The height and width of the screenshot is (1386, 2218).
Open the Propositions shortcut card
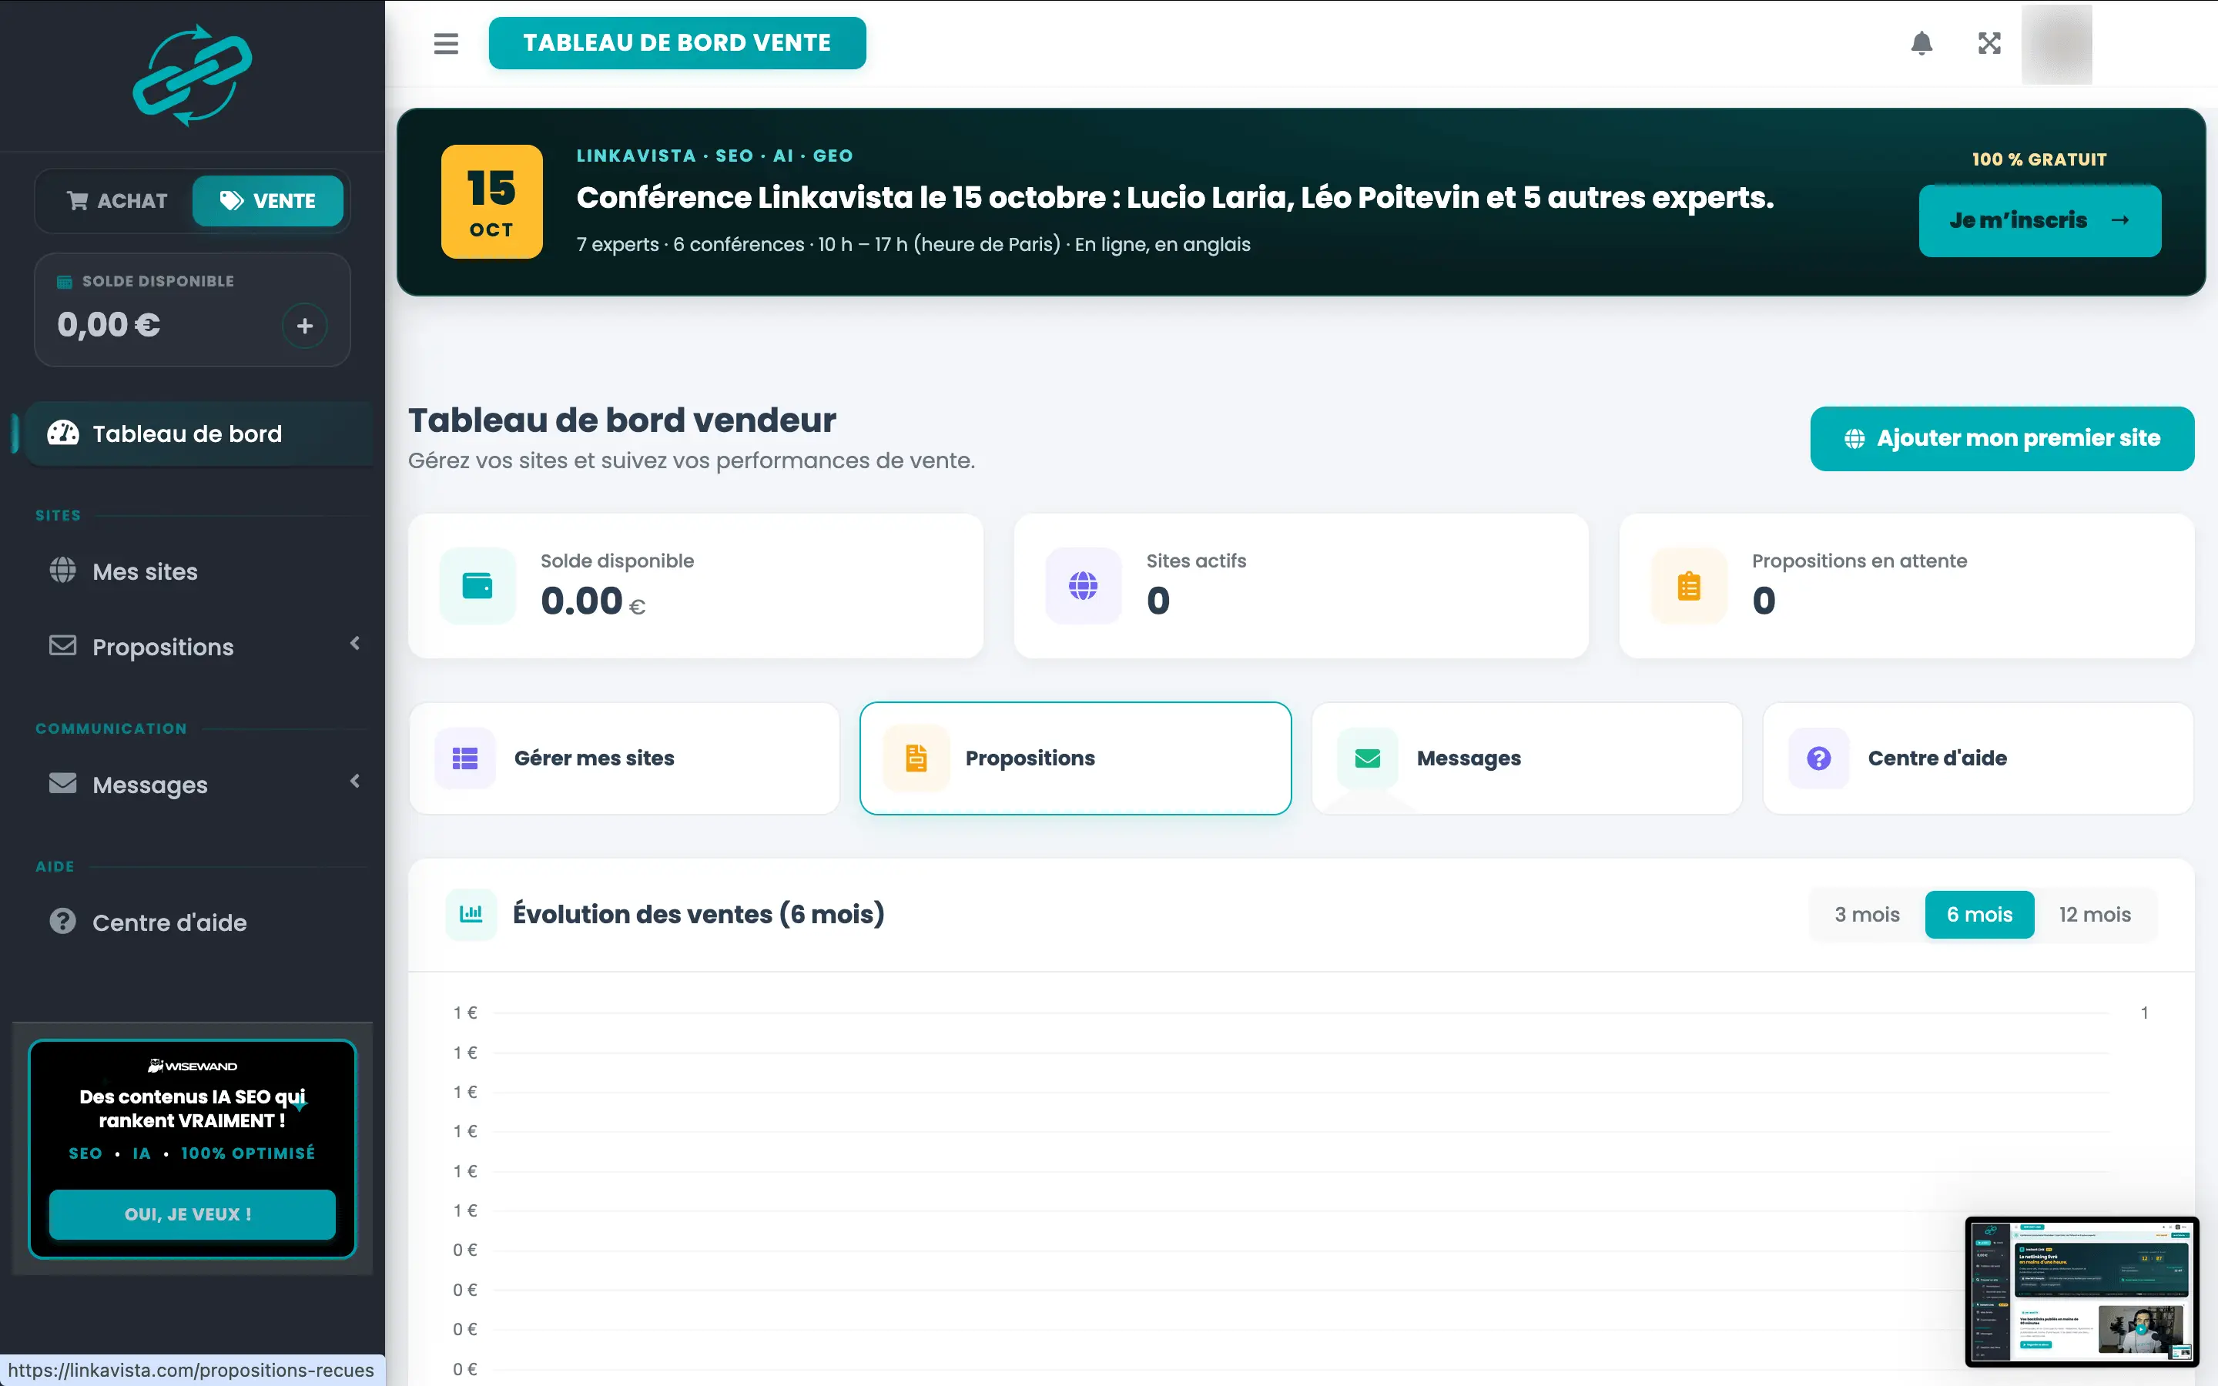(1075, 758)
